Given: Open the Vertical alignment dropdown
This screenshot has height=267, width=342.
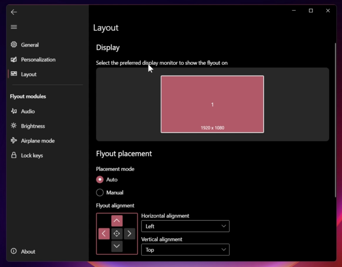Looking at the screenshot, I should click(185, 250).
